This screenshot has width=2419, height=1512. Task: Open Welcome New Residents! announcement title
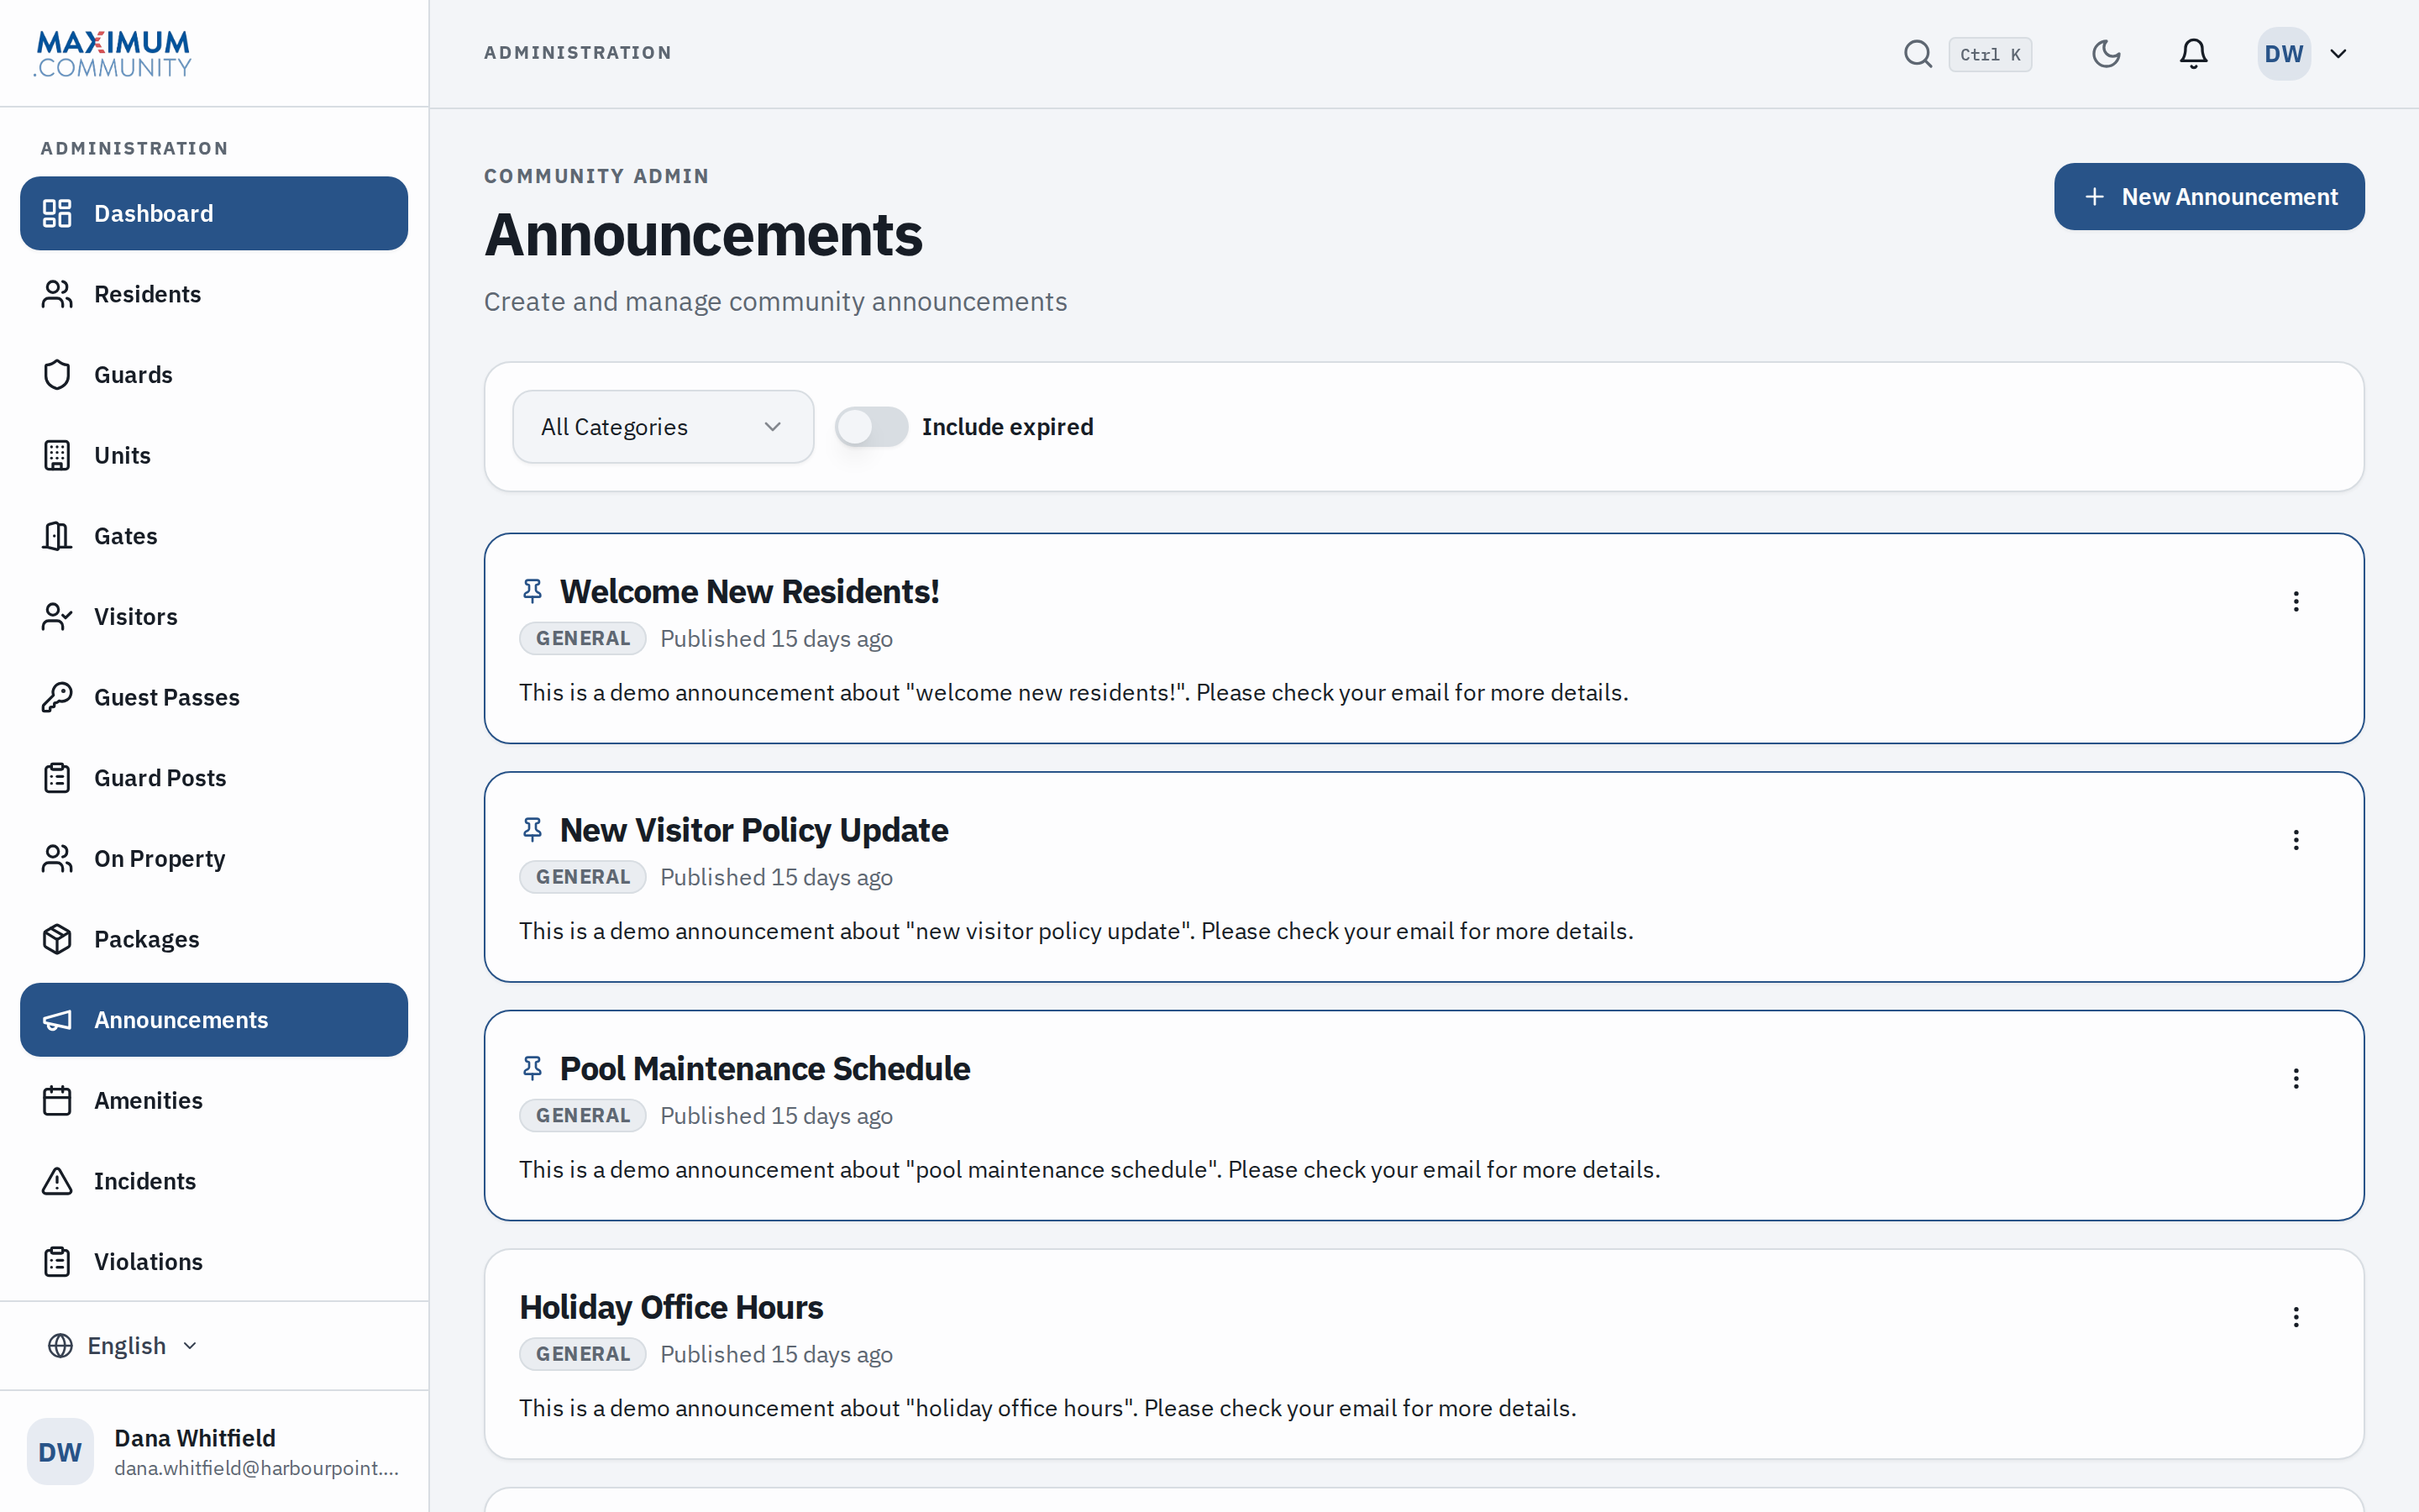click(x=748, y=591)
